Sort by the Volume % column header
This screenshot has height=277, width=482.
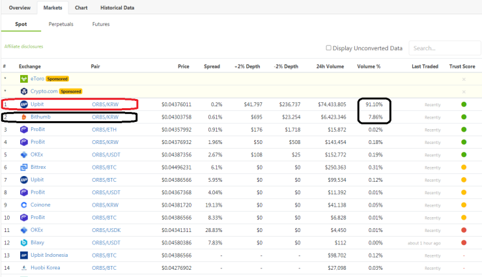coord(369,66)
